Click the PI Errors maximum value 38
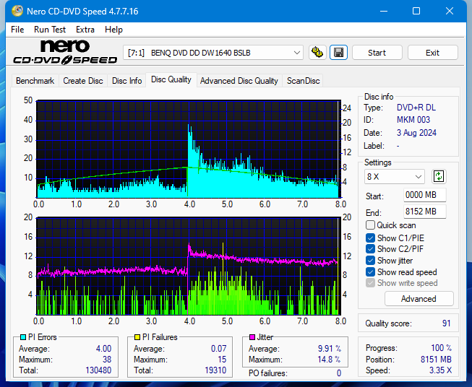The width and height of the screenshot is (472, 387). [107, 360]
